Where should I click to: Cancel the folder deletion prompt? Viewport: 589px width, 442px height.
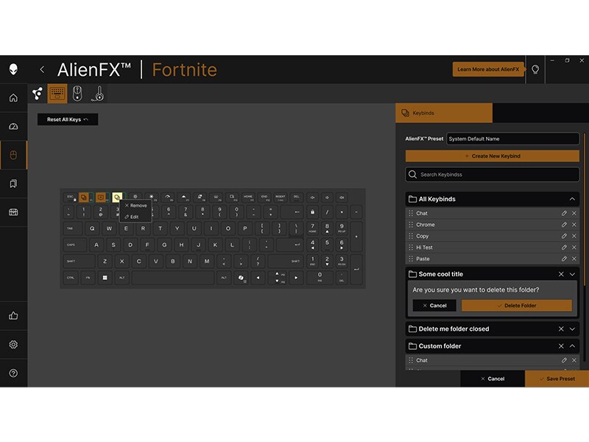(x=434, y=306)
